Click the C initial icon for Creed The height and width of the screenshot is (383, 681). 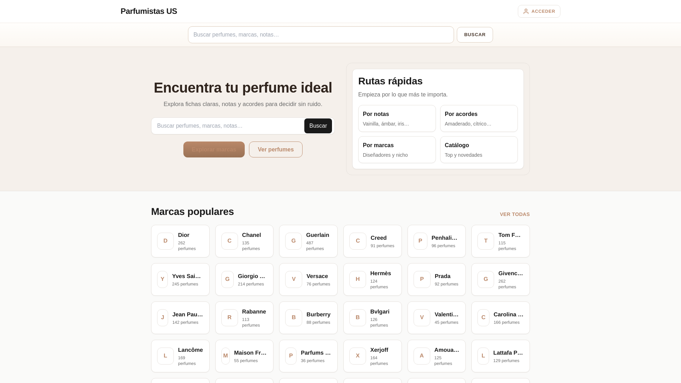point(358,241)
